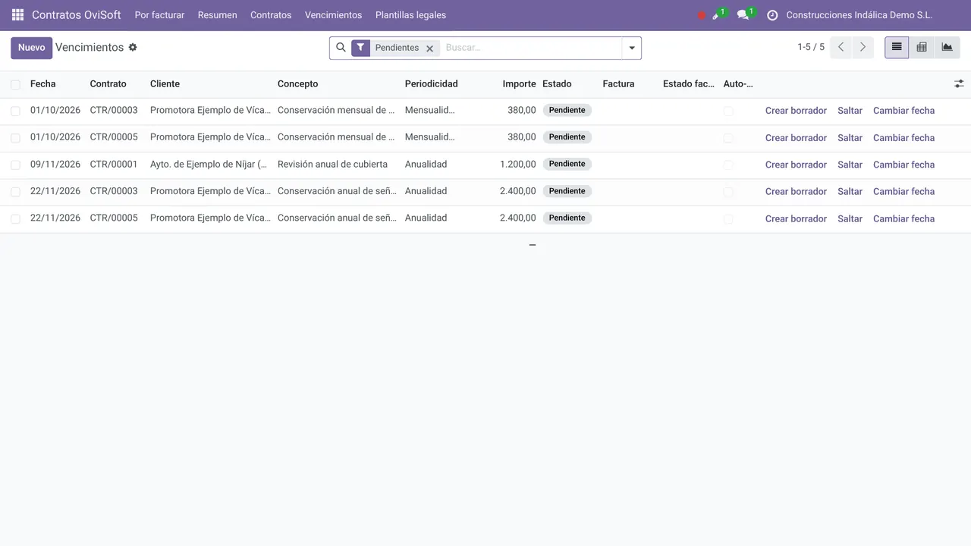The height and width of the screenshot is (546, 971).
Task: Sort by Contrato column header
Action: tap(108, 83)
